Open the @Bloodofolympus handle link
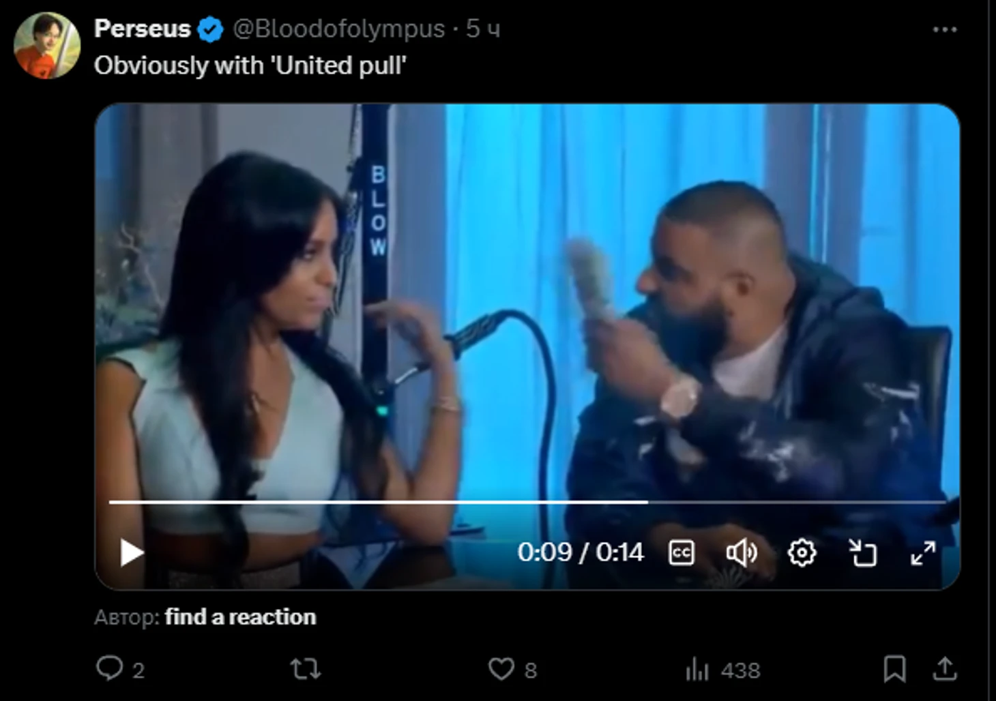Viewport: 996px width, 701px height. click(339, 29)
